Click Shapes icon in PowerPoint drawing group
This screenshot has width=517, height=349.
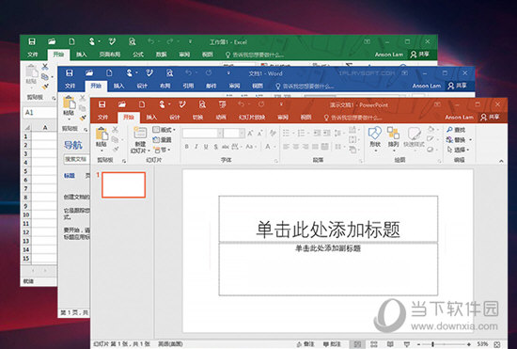(375, 134)
